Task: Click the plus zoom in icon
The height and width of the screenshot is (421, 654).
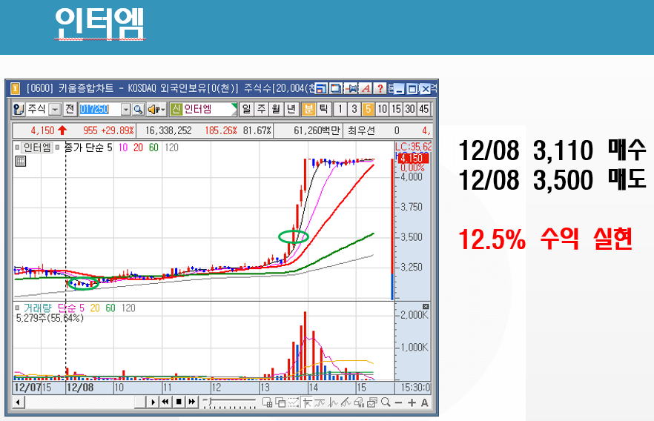Action: [x=412, y=402]
